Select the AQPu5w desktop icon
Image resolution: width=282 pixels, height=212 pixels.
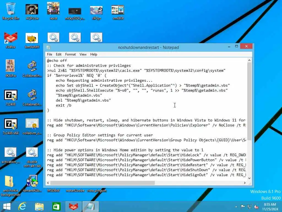(32, 11)
